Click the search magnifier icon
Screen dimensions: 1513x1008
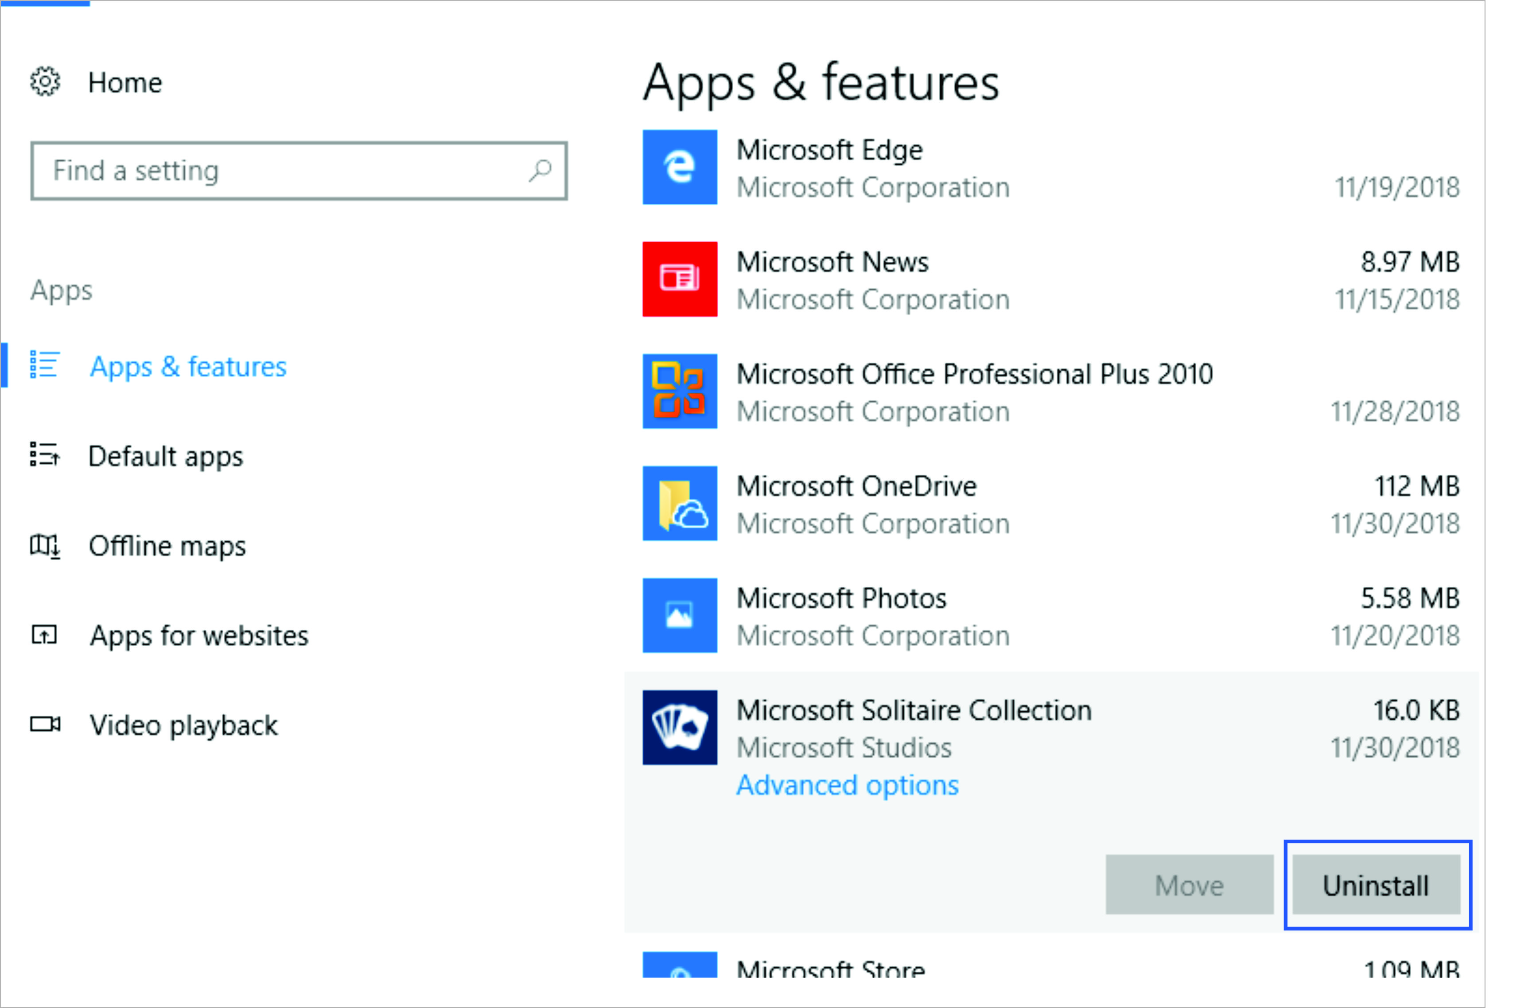coord(540,171)
